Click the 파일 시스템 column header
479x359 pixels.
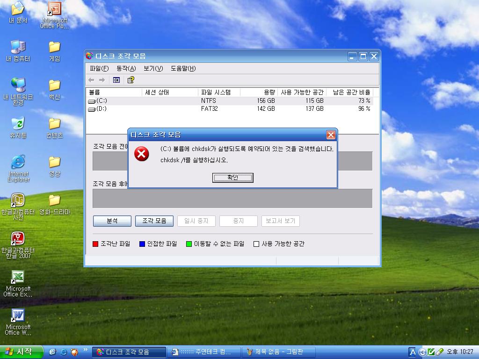(x=219, y=92)
